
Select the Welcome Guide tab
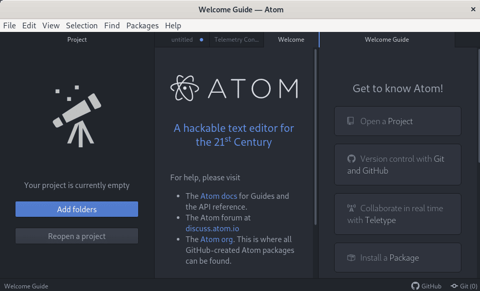pos(387,40)
